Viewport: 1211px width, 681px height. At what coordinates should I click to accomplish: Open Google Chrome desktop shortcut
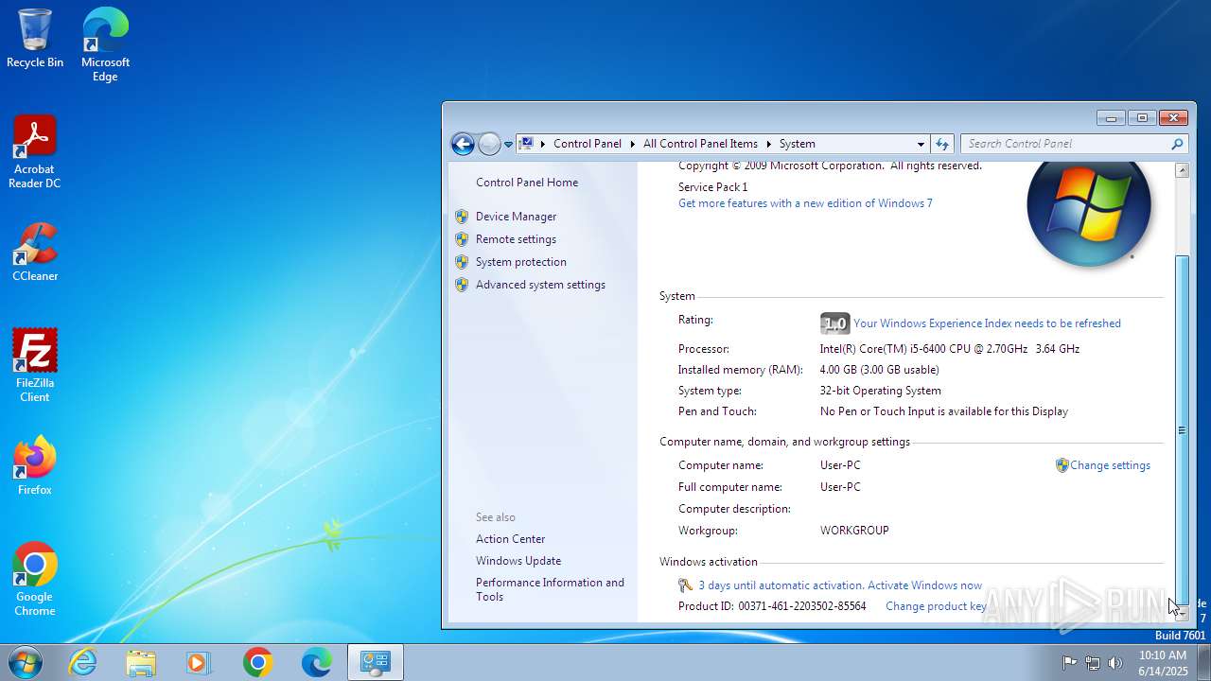tap(35, 580)
